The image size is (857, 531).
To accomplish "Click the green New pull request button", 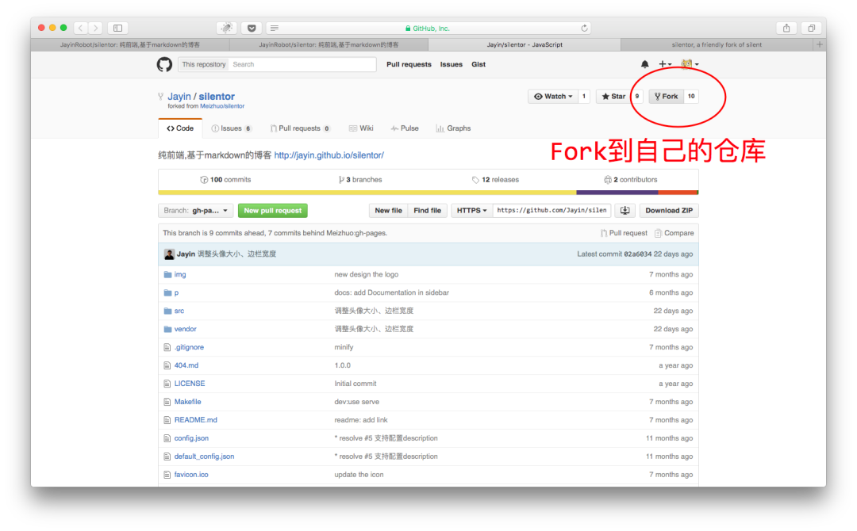I will click(x=273, y=211).
